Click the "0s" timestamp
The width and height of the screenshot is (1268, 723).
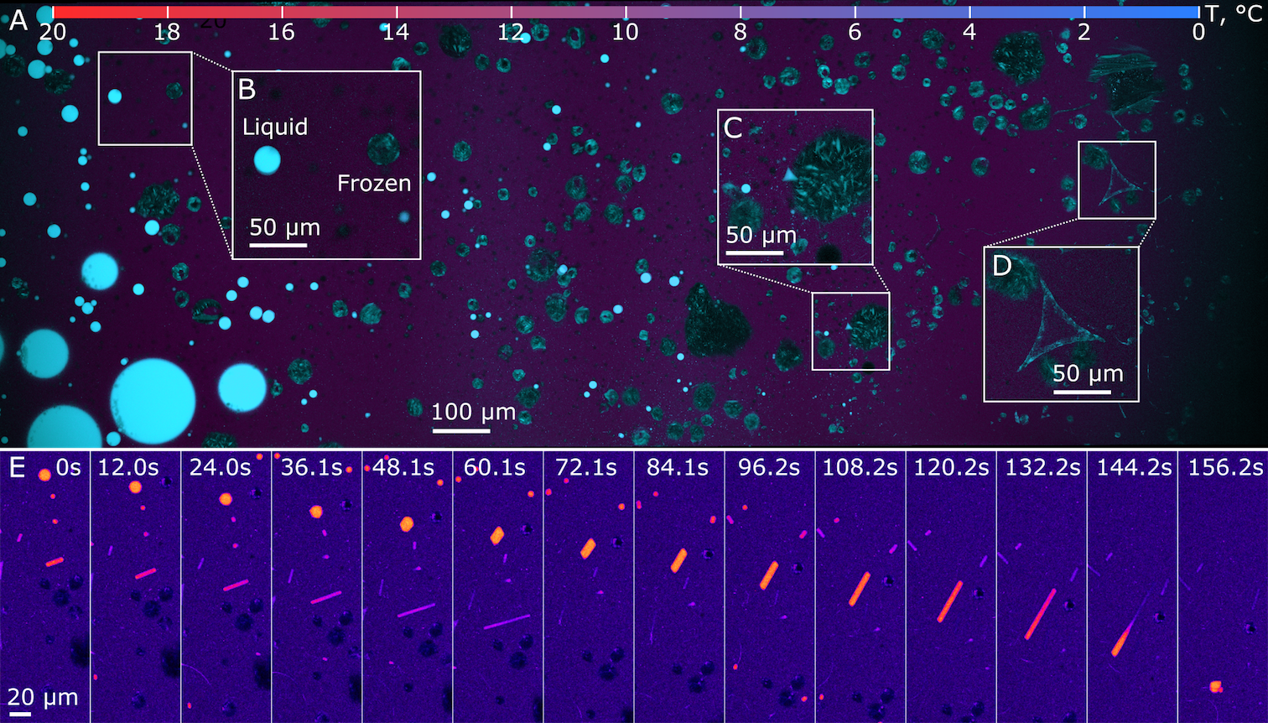pyautogui.click(x=69, y=467)
